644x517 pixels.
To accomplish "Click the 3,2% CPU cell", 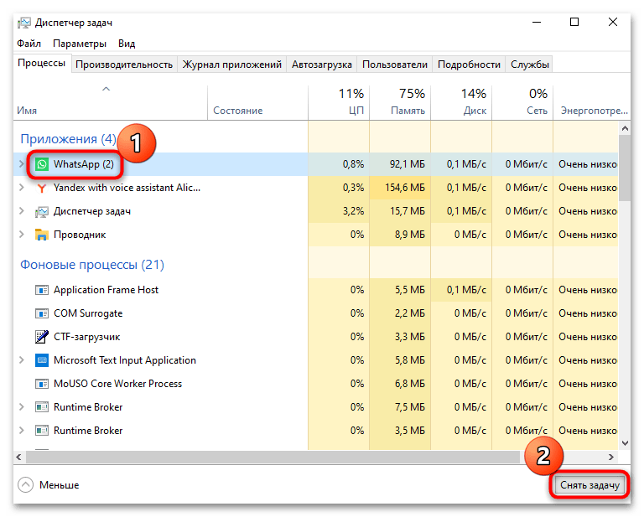I will [339, 211].
